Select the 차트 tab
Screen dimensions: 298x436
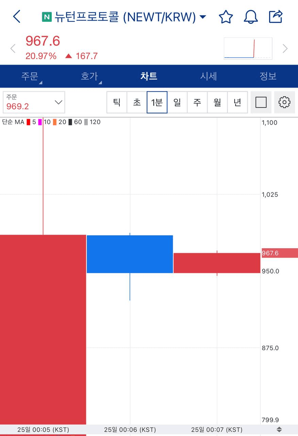pyautogui.click(x=149, y=76)
